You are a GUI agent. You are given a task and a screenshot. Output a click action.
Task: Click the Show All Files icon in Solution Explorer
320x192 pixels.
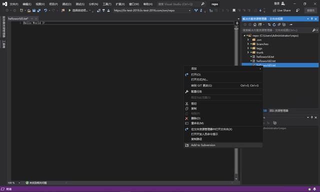284,25
